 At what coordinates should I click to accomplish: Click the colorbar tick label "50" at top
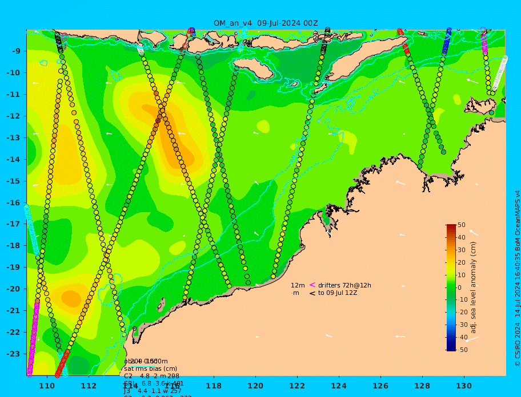pos(462,225)
